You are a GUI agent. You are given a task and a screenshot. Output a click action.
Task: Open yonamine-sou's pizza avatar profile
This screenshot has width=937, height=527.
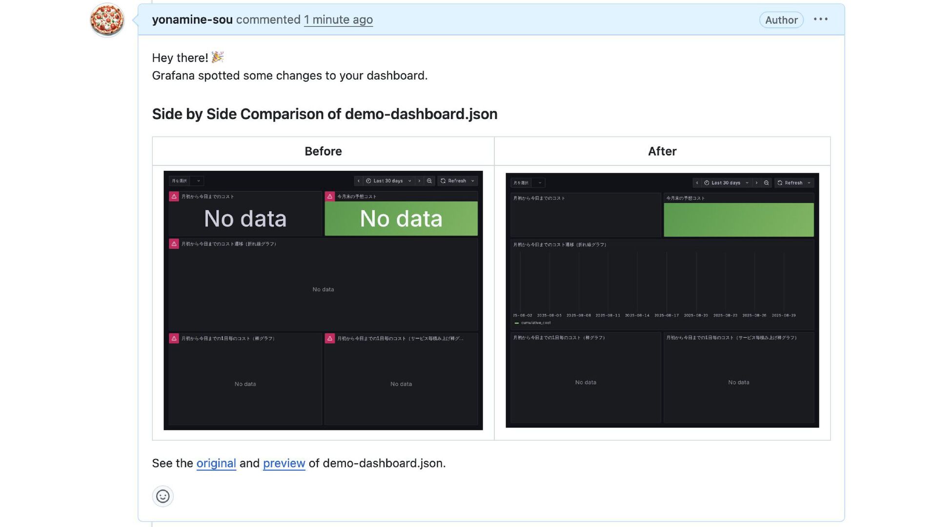click(x=107, y=20)
